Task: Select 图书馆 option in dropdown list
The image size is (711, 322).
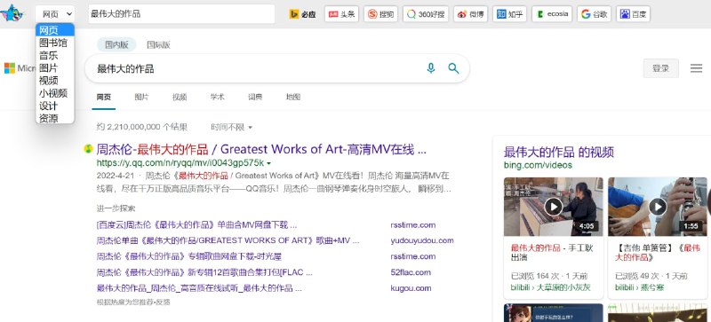Action: tap(55, 43)
